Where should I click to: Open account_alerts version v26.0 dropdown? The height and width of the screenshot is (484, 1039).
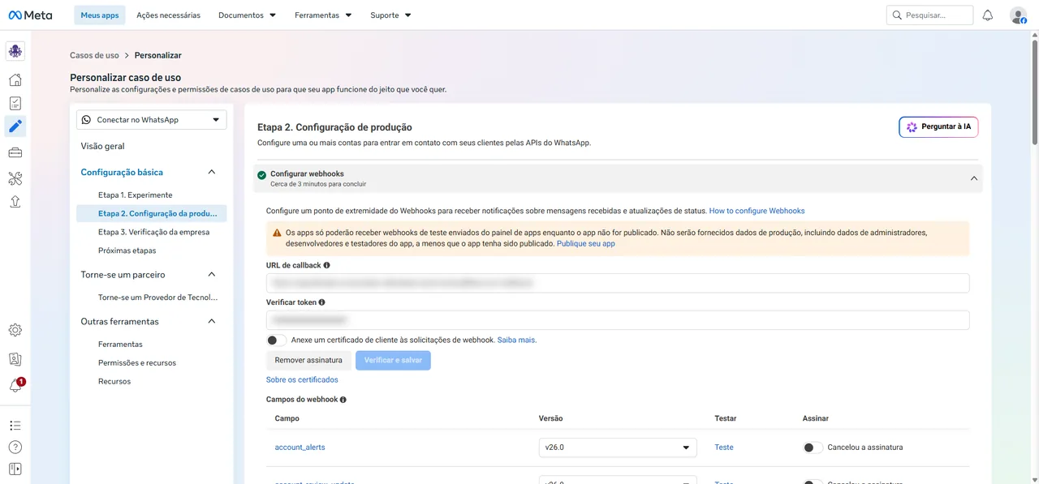tap(618, 448)
